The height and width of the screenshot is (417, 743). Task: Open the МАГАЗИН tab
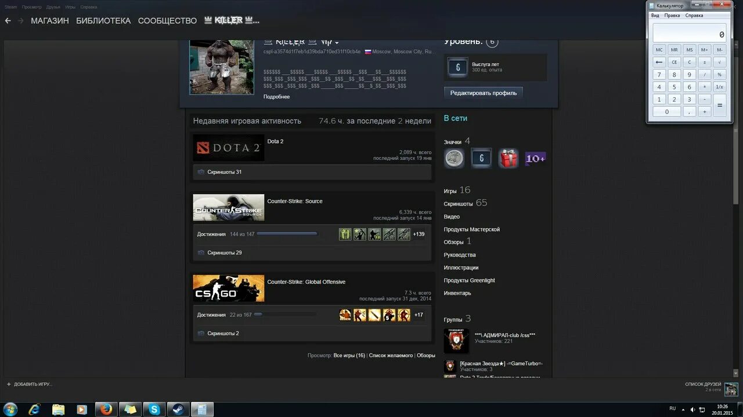pyautogui.click(x=50, y=20)
